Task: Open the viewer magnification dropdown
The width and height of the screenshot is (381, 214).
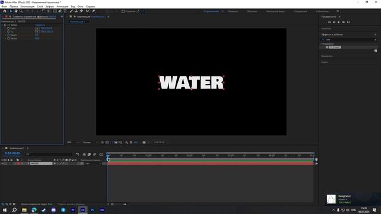Action: point(73,143)
